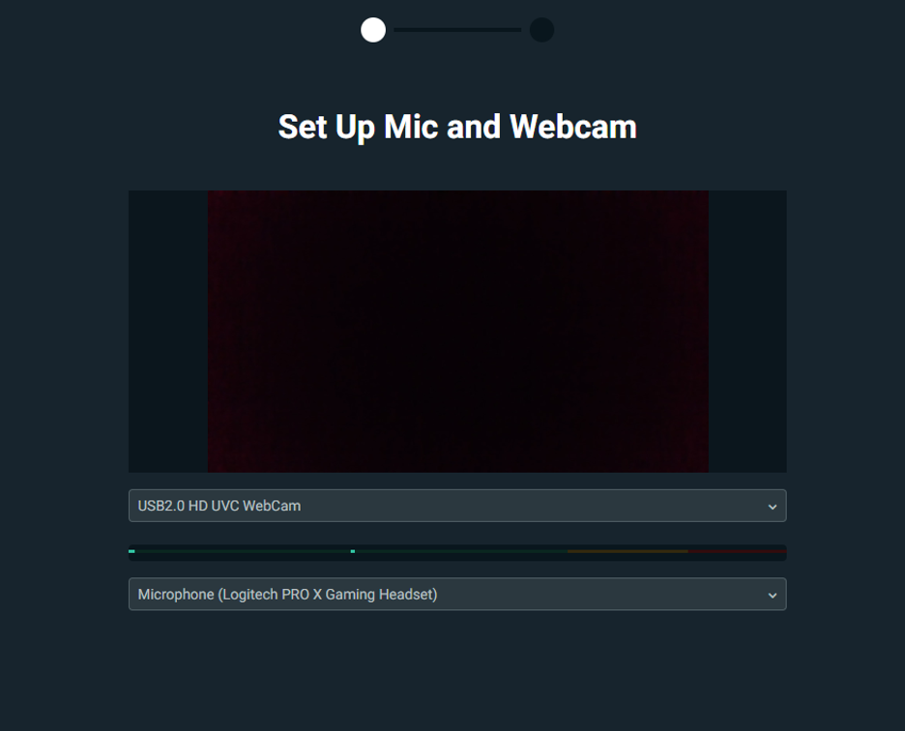
Task: Select the 'USB2.0 HD UVC WebCam' text label
Action: pyautogui.click(x=219, y=506)
